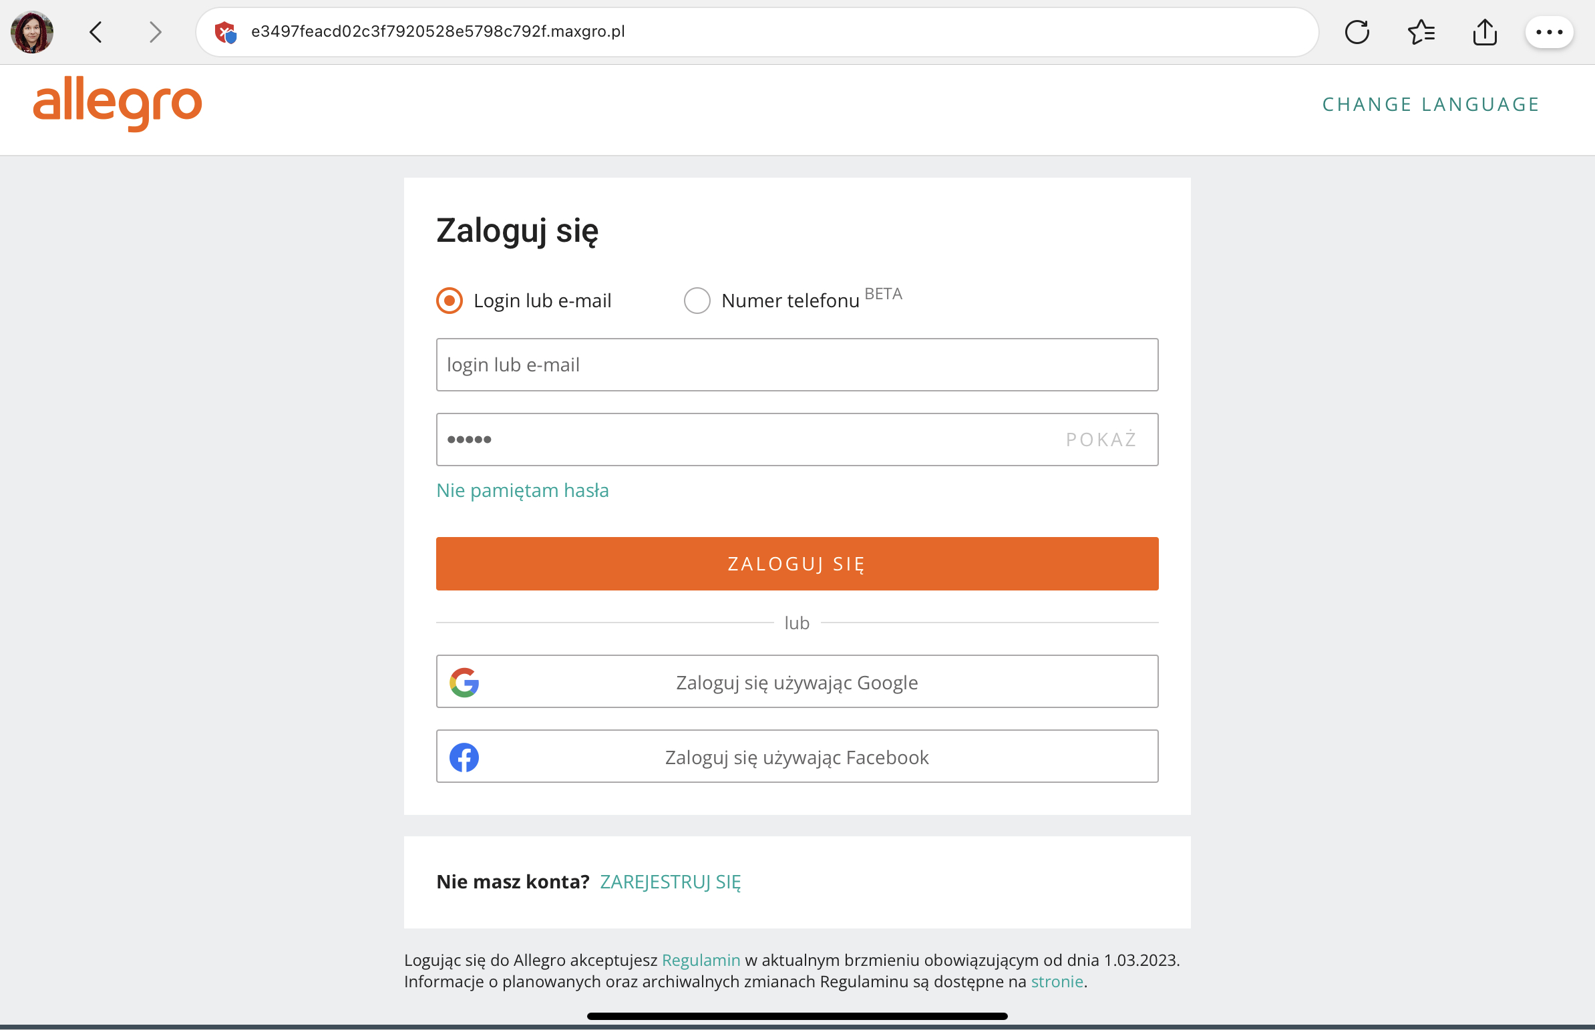This screenshot has height=1030, width=1595.
Task: Open CHANGE LANGUAGE selector
Action: (1431, 104)
